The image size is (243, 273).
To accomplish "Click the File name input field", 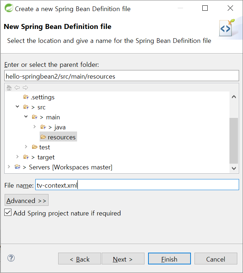I will [137, 185].
